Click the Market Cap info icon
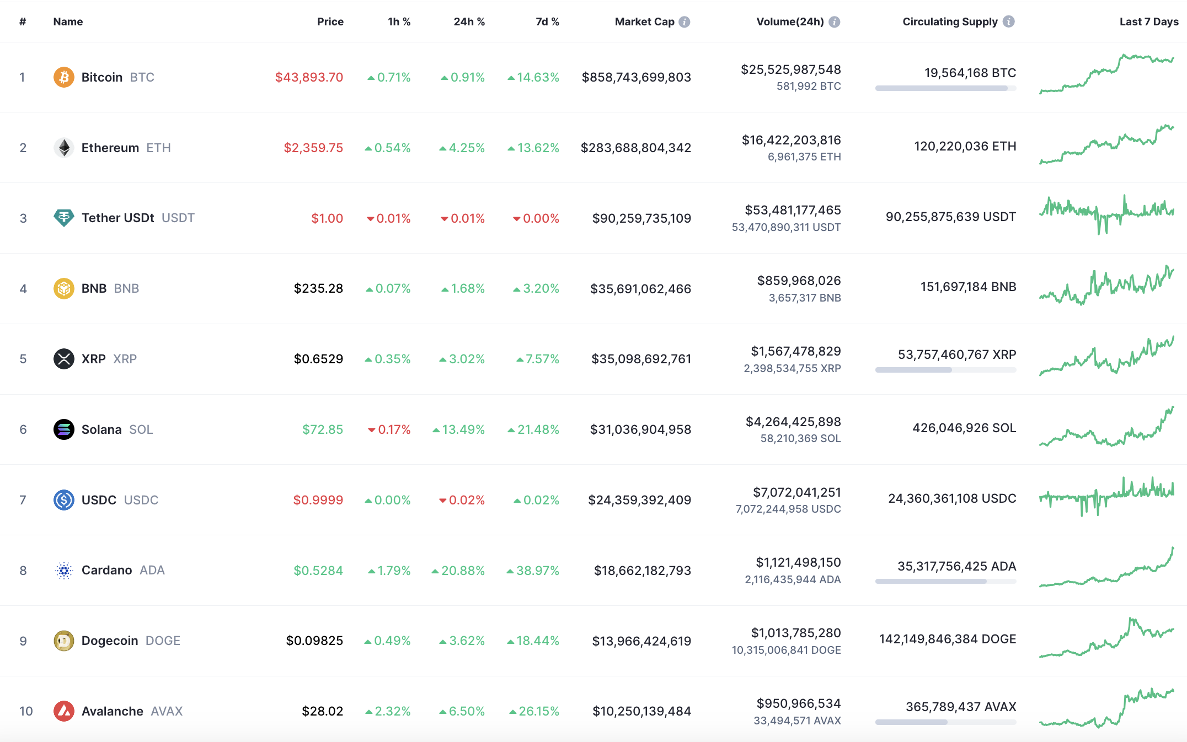Image resolution: width=1187 pixels, height=742 pixels. click(685, 22)
